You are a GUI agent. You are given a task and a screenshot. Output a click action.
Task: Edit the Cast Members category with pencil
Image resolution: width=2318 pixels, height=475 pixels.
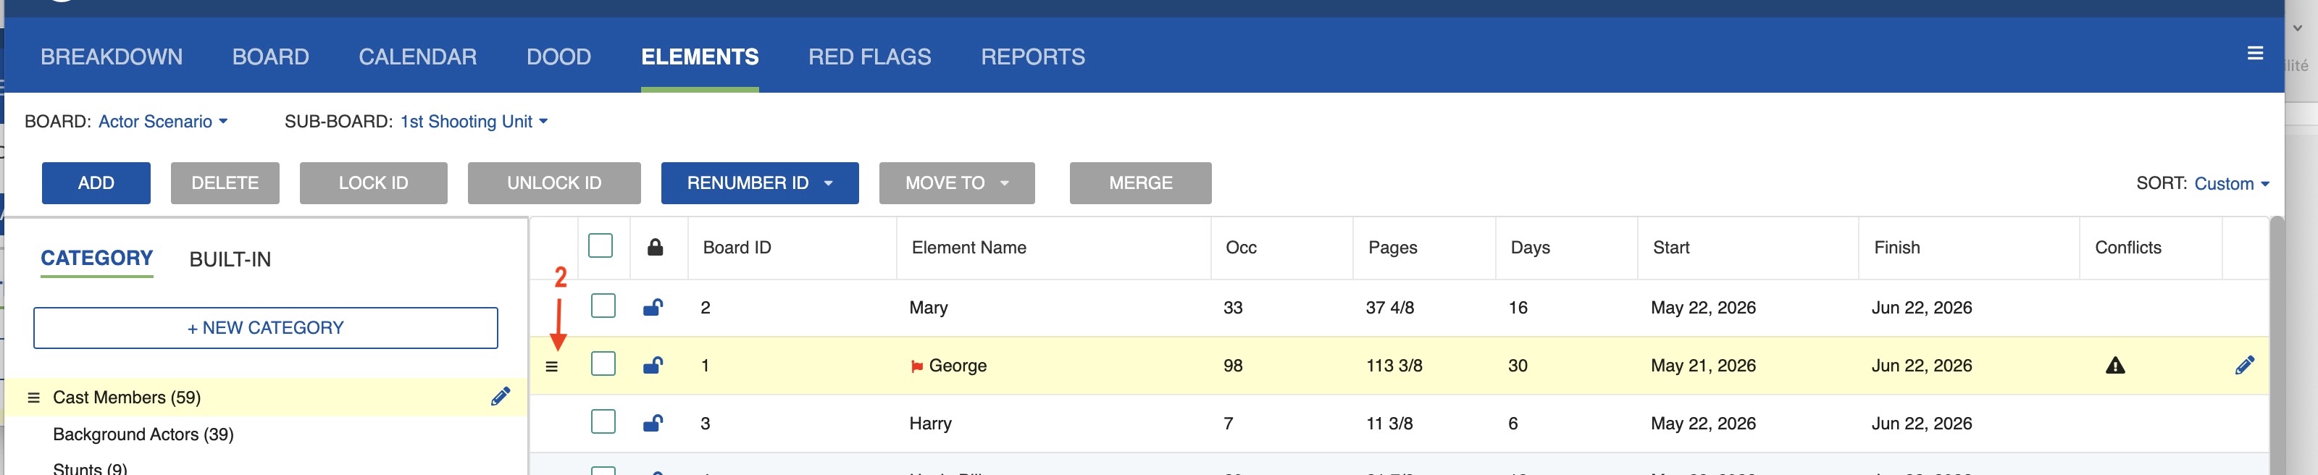pyautogui.click(x=501, y=397)
